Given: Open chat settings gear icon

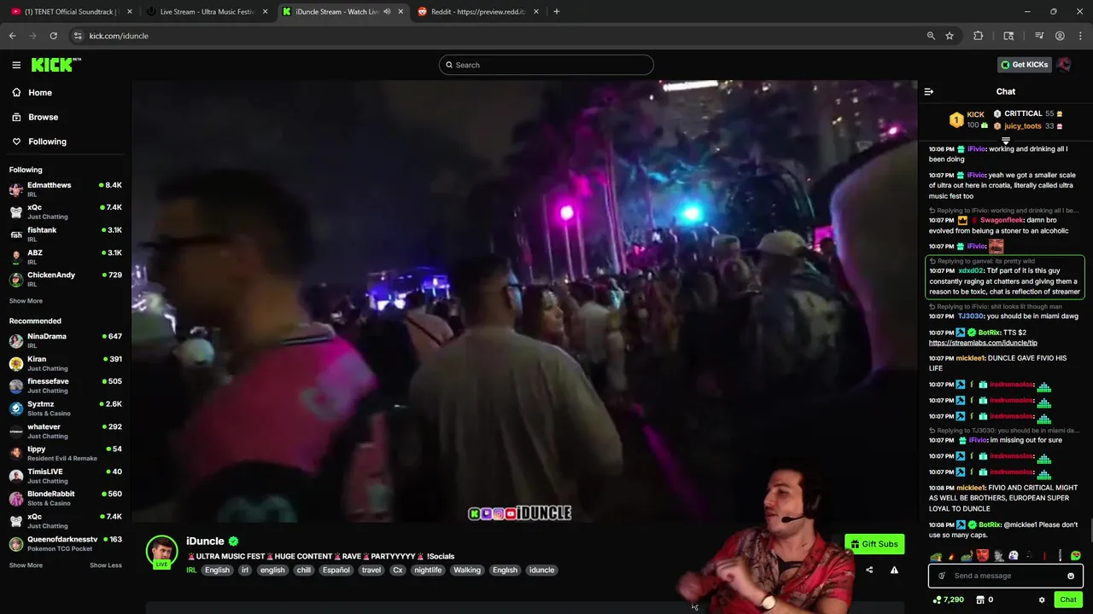Looking at the screenshot, I should point(1042,600).
